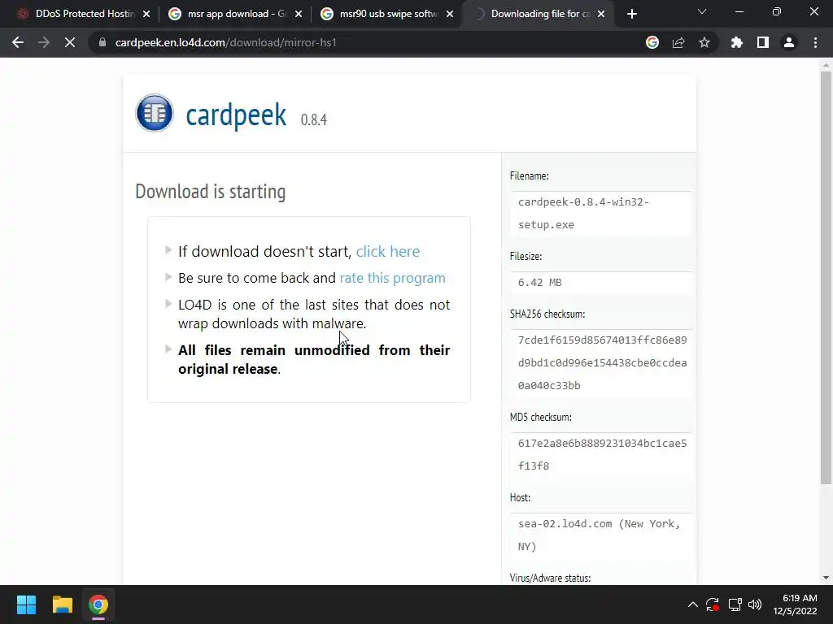Open the 'rate this program' link
This screenshot has width=833, height=624.
[393, 278]
